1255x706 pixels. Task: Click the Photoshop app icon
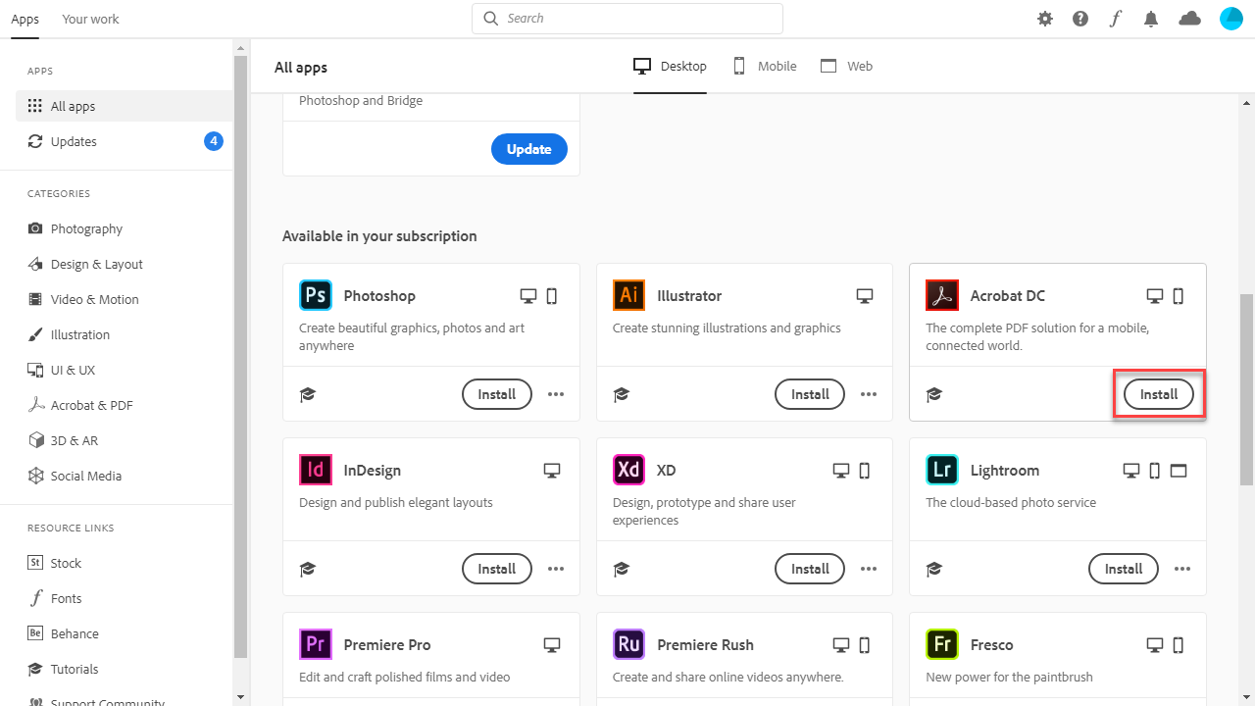coord(316,295)
